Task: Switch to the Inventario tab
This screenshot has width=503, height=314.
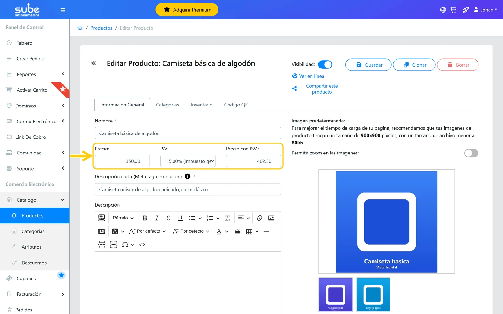Action: click(202, 105)
